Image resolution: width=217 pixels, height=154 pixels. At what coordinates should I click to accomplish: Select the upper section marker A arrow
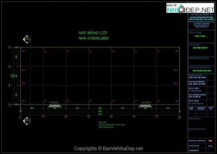pos(27,39)
